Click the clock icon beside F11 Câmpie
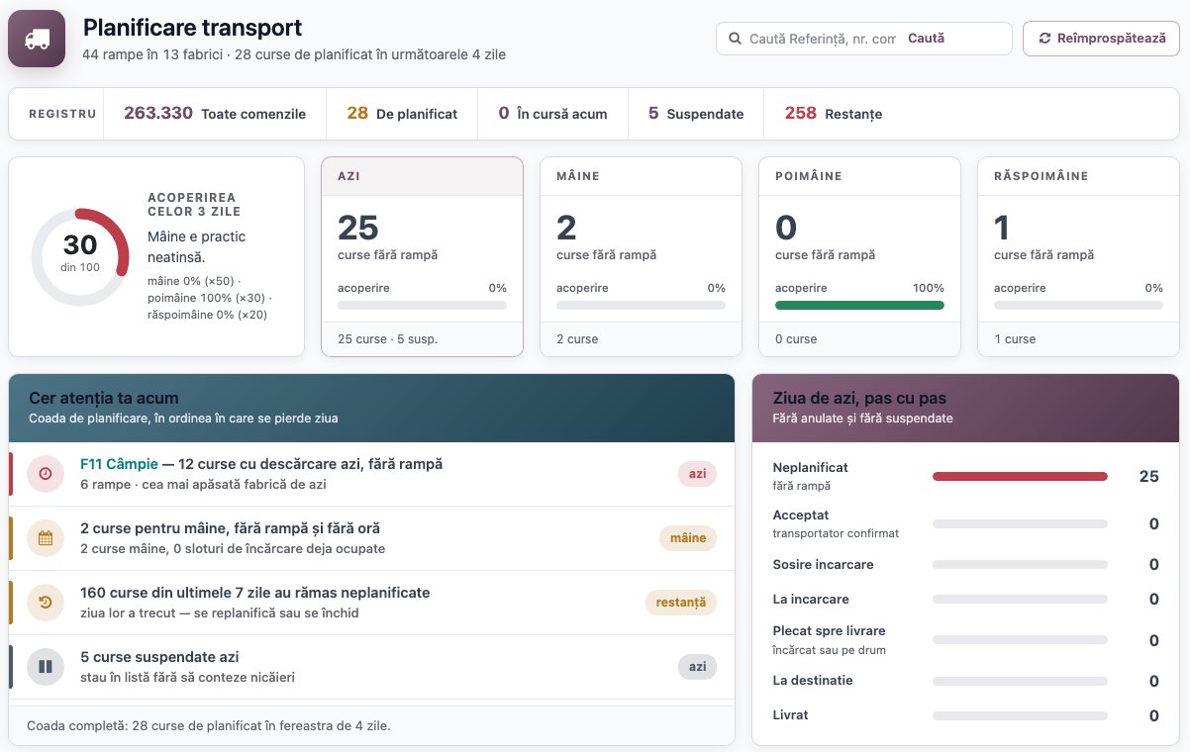The height and width of the screenshot is (752, 1190). tap(46, 474)
